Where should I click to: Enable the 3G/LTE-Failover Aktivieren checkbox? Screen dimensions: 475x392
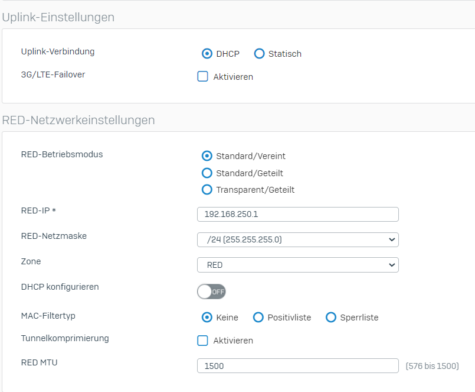tap(202, 76)
